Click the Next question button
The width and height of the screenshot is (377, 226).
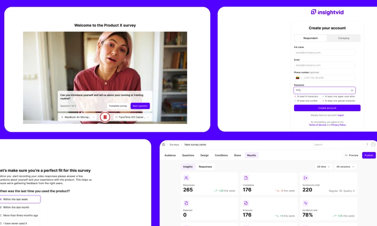pyautogui.click(x=140, y=106)
